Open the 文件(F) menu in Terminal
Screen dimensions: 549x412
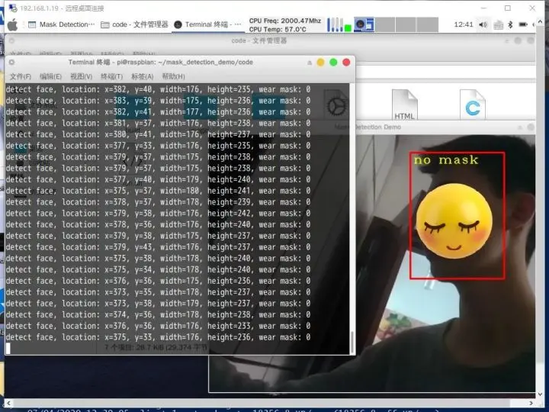[x=21, y=76]
